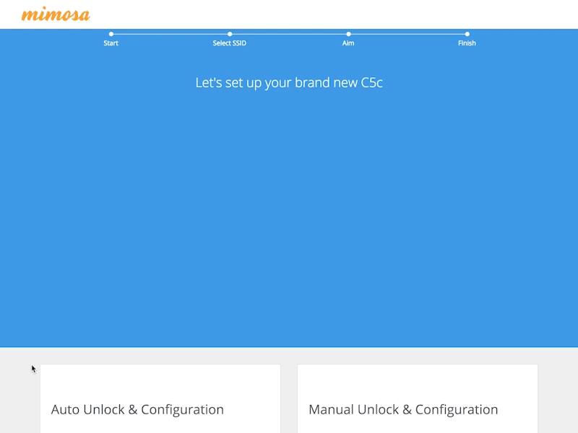
Task: Click gray gap between the two configuration cards
Action: pyautogui.click(x=289, y=397)
